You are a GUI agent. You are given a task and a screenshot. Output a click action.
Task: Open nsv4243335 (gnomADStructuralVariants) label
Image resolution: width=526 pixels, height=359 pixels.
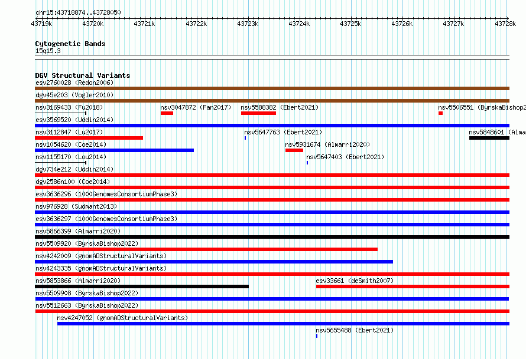click(101, 268)
